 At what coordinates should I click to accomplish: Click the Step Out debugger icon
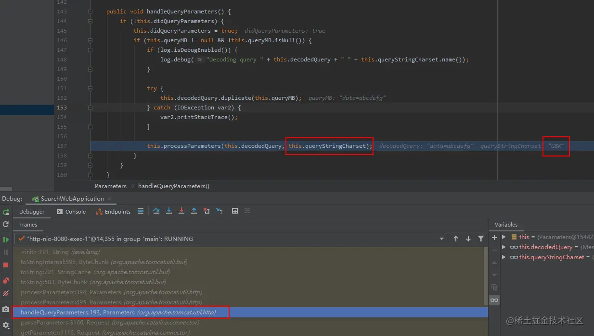click(195, 211)
